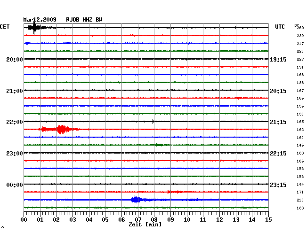This screenshot has width=306, height=232.
Task: Click the DC value 217
Action: [x=300, y=44]
